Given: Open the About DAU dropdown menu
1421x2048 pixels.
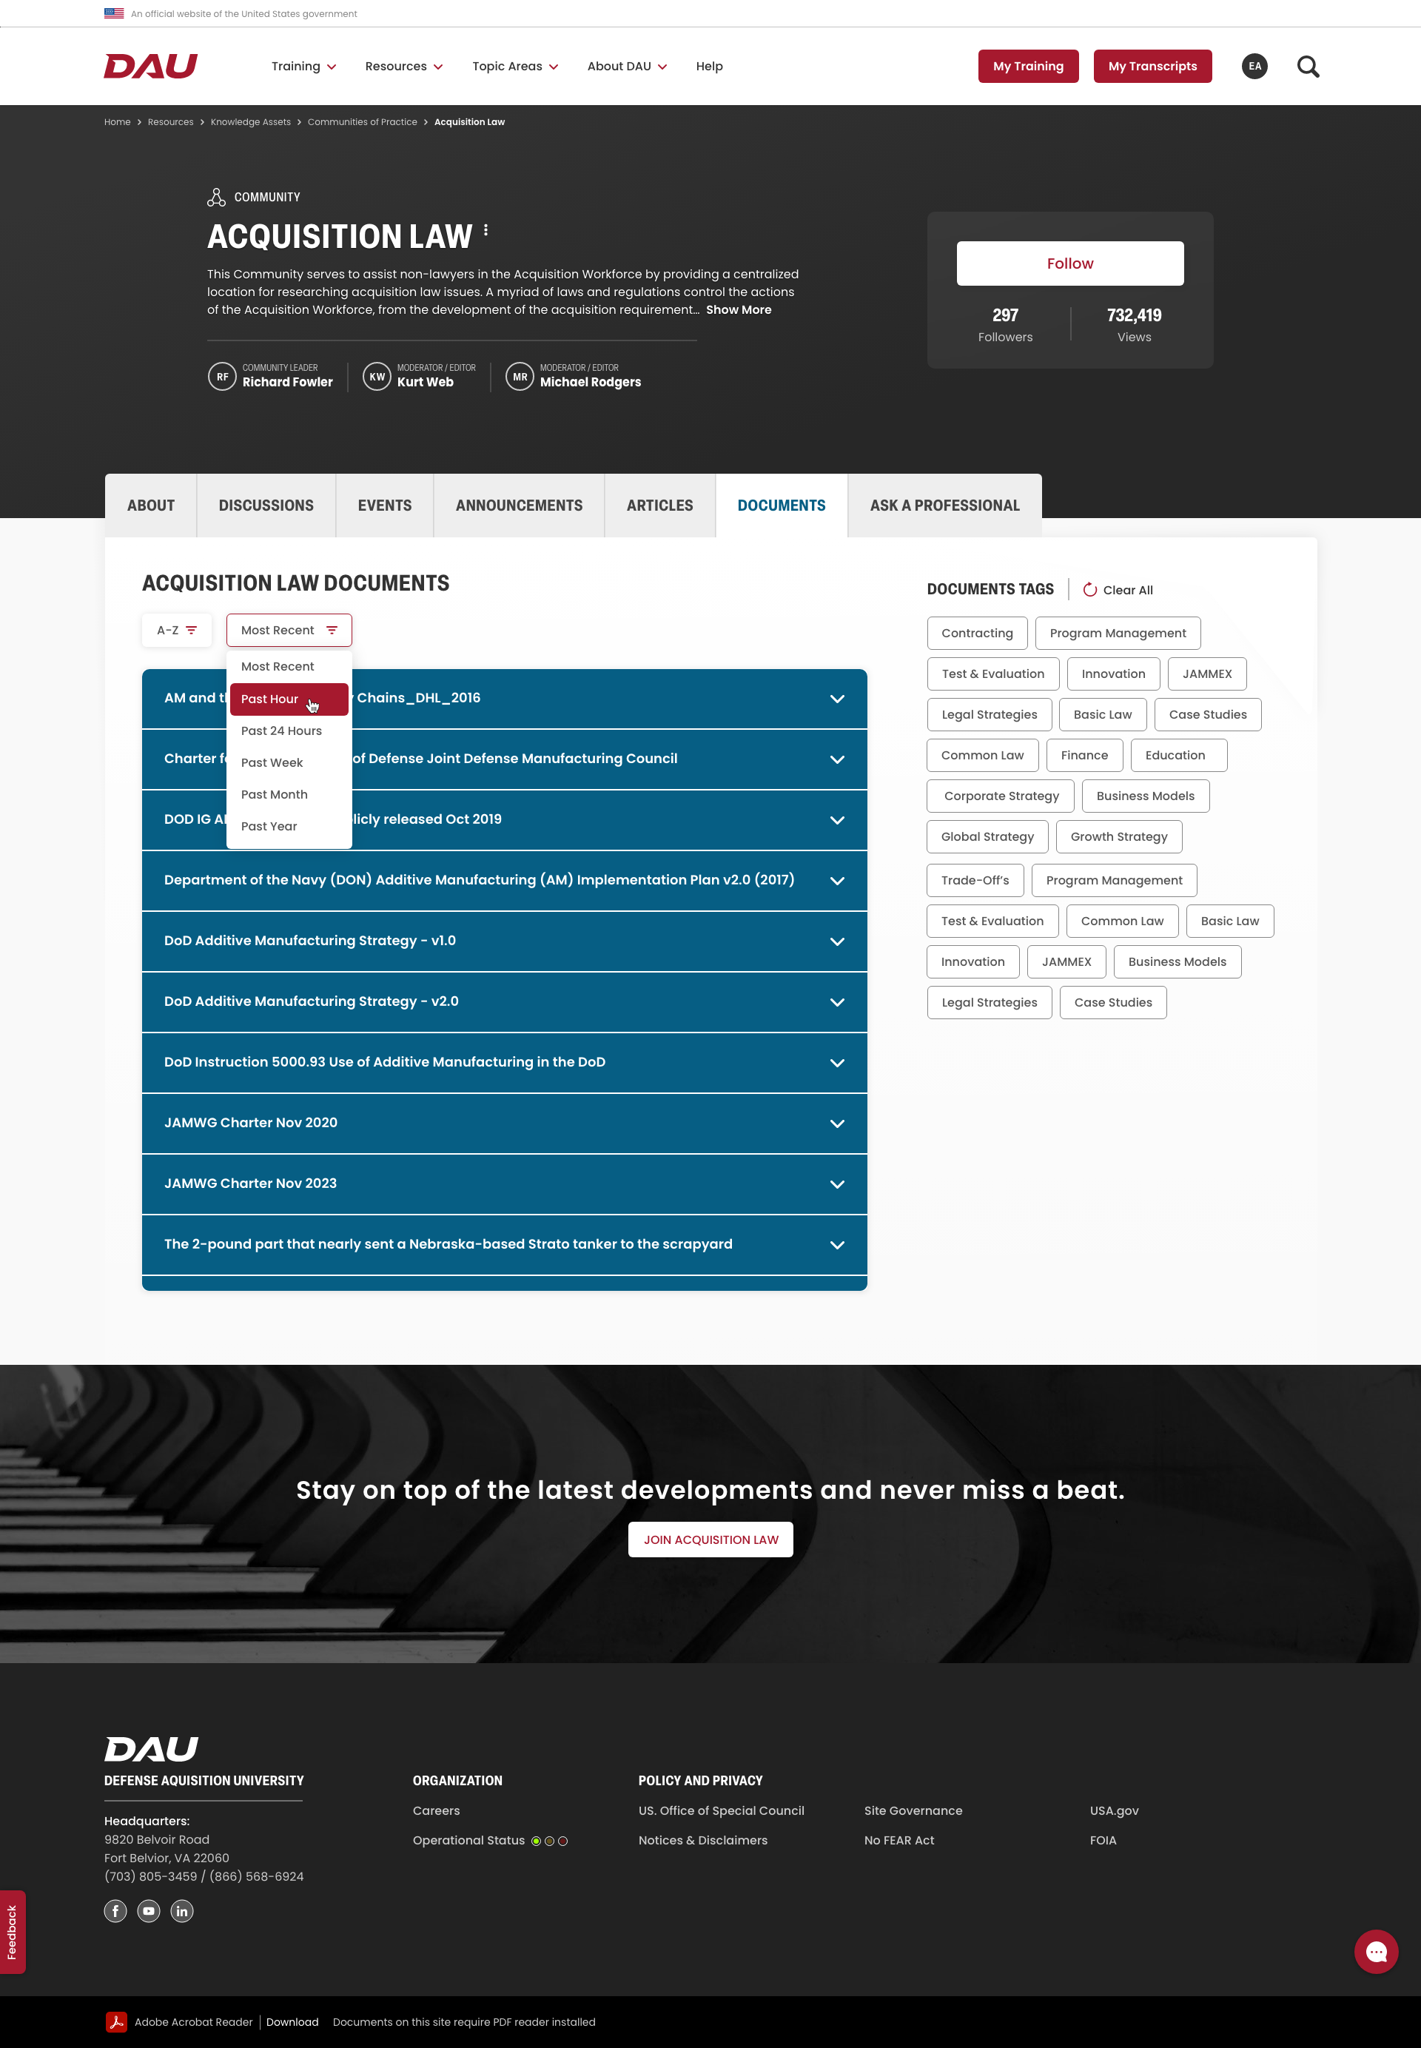Looking at the screenshot, I should point(627,66).
